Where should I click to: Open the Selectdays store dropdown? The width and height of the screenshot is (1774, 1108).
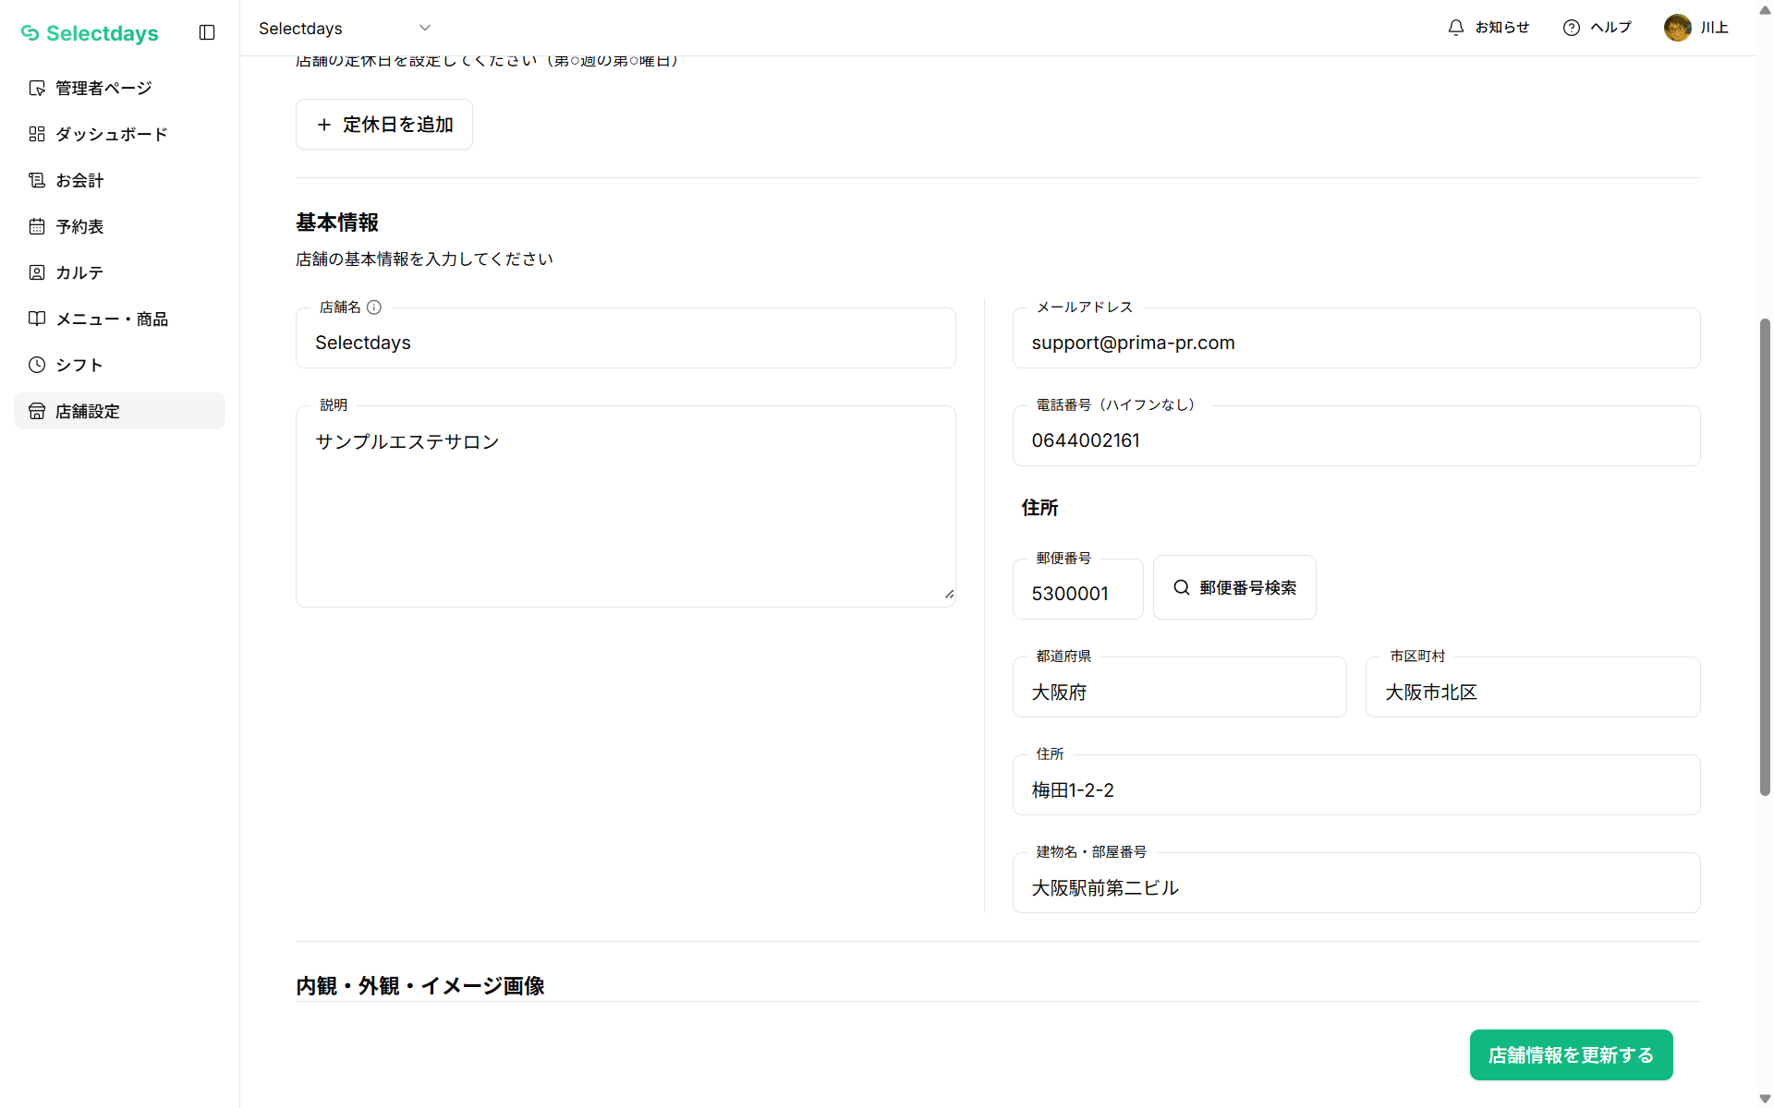[x=345, y=28]
